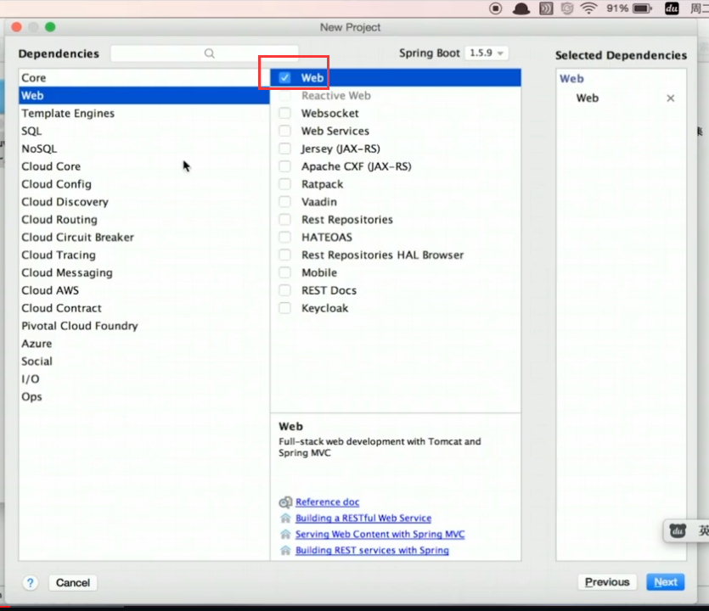709x611 pixels.
Task: Proceed with the Next button
Action: (x=665, y=581)
